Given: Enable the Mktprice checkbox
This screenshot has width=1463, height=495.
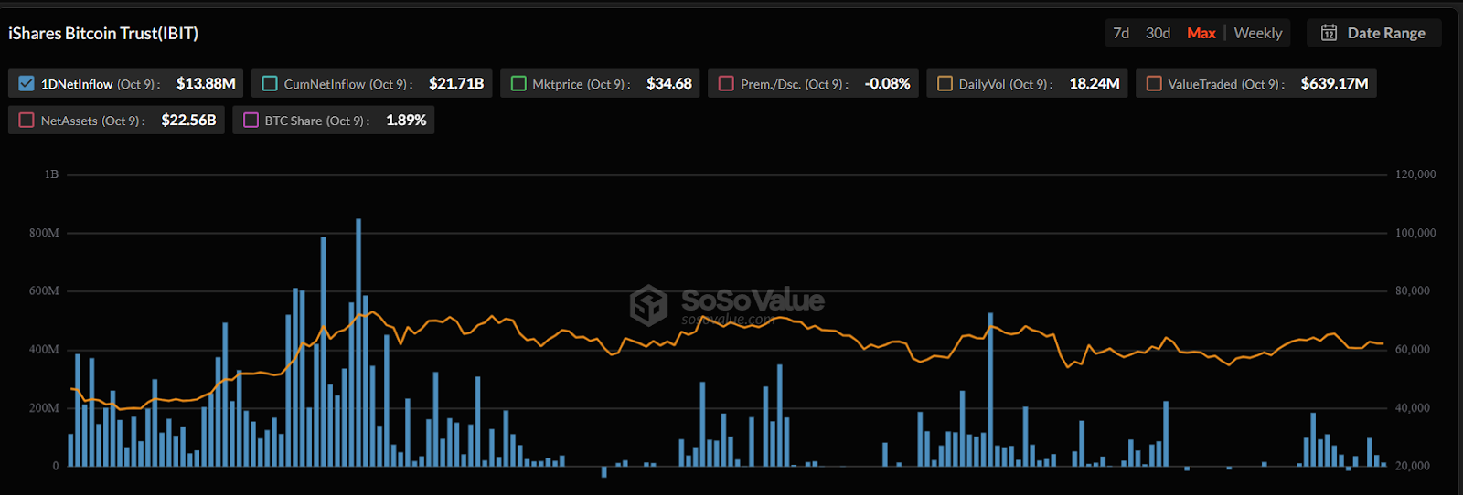Looking at the screenshot, I should 518,83.
